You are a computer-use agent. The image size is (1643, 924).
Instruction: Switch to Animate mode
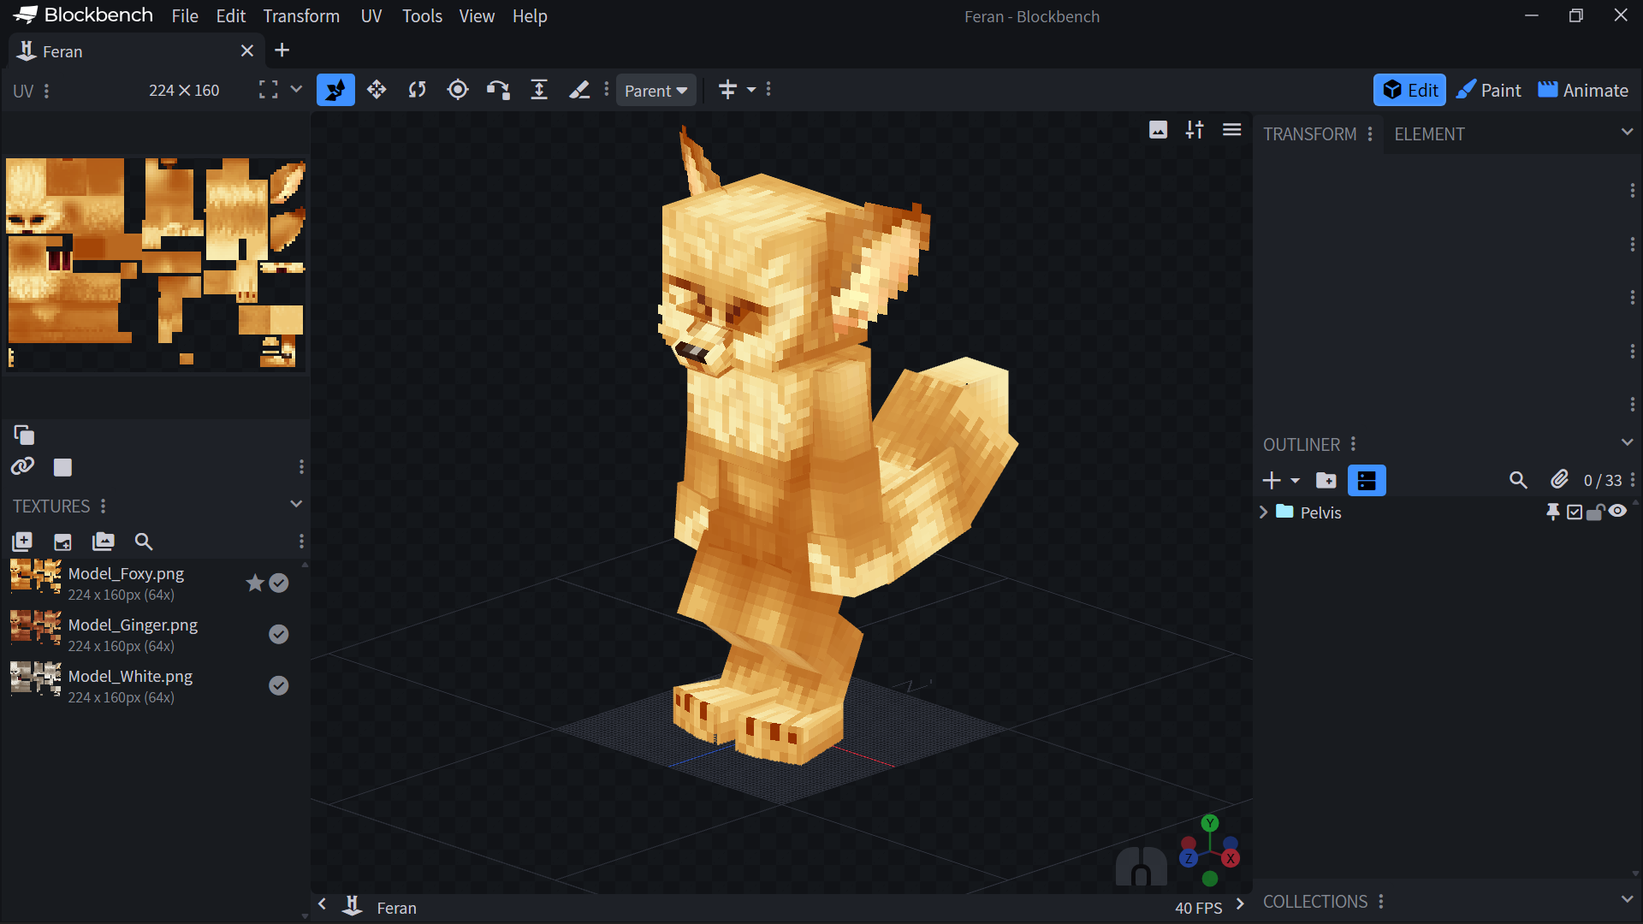pyautogui.click(x=1583, y=91)
